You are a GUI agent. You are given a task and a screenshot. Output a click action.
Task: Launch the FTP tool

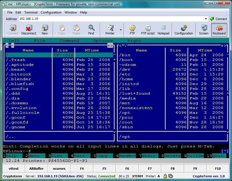pyautogui.click(x=132, y=30)
